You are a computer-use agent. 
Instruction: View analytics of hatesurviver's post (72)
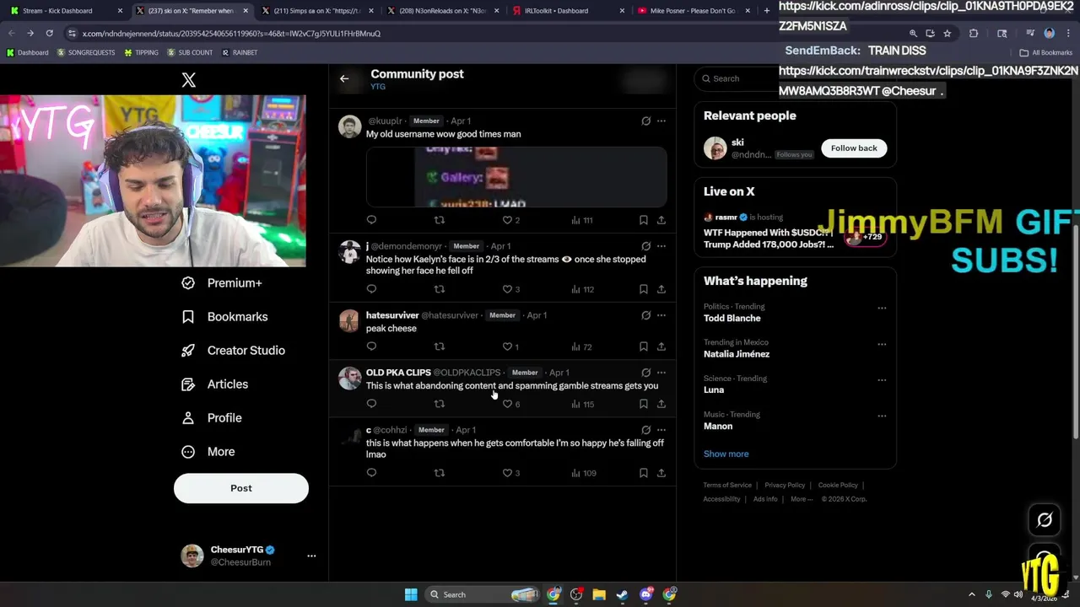click(x=582, y=346)
